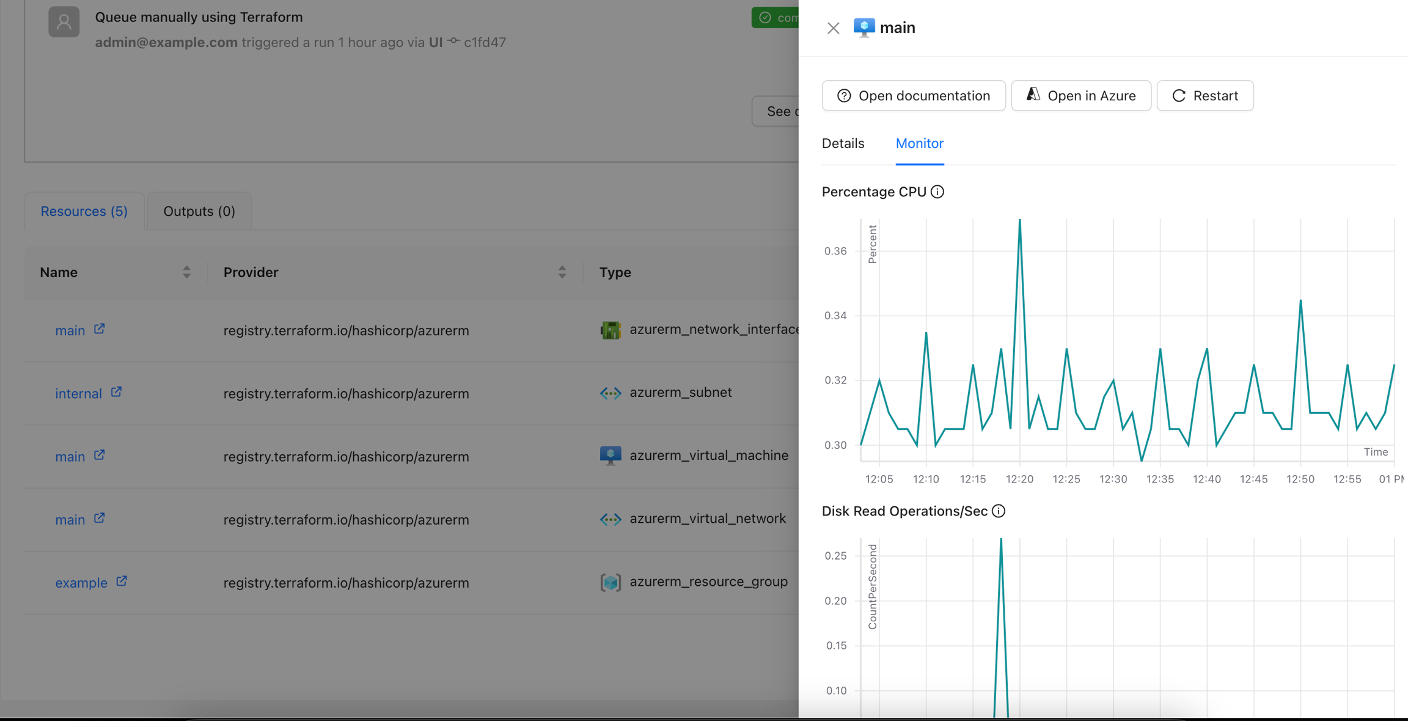
Task: Click external link icon next to example resource
Action: [x=122, y=582]
